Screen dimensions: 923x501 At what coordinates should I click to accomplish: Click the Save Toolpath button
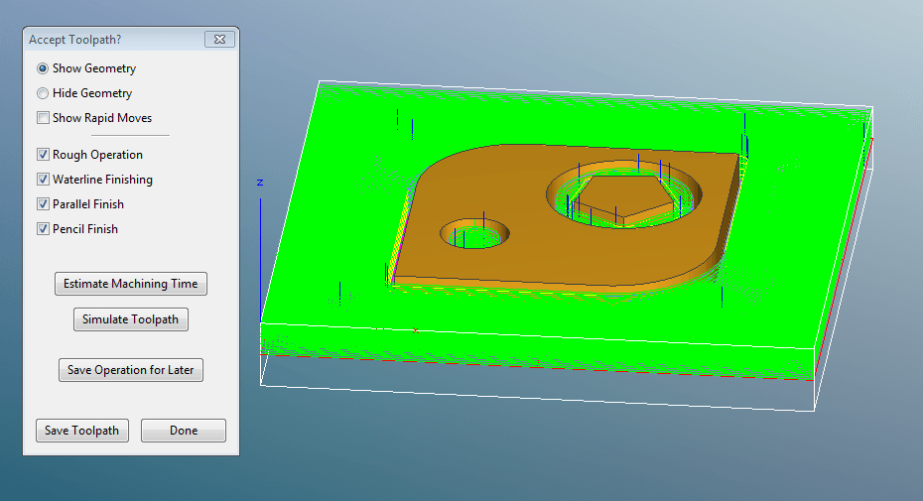point(81,431)
